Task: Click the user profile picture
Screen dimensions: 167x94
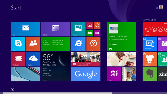Action: point(161,8)
